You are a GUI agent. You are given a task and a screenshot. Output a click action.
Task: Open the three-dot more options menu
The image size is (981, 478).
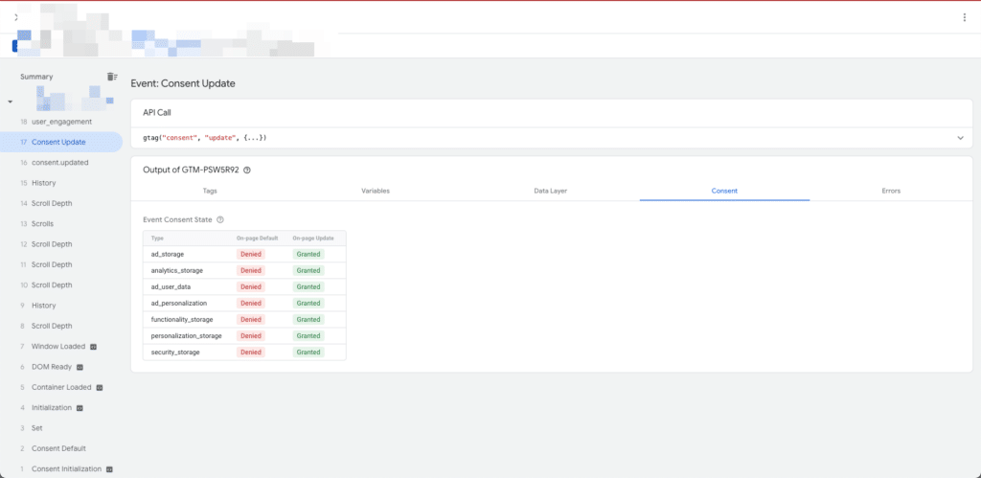pos(964,17)
